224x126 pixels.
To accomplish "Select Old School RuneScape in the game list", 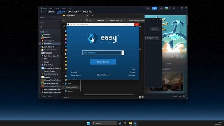I will (52, 89).
